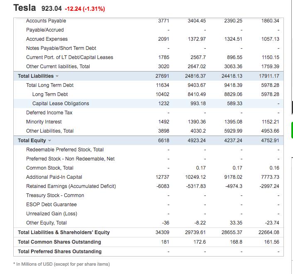Screen dimensions: 293x274
Task: Select the Unrealized Gain (Loss) label
Action: click(x=51, y=214)
